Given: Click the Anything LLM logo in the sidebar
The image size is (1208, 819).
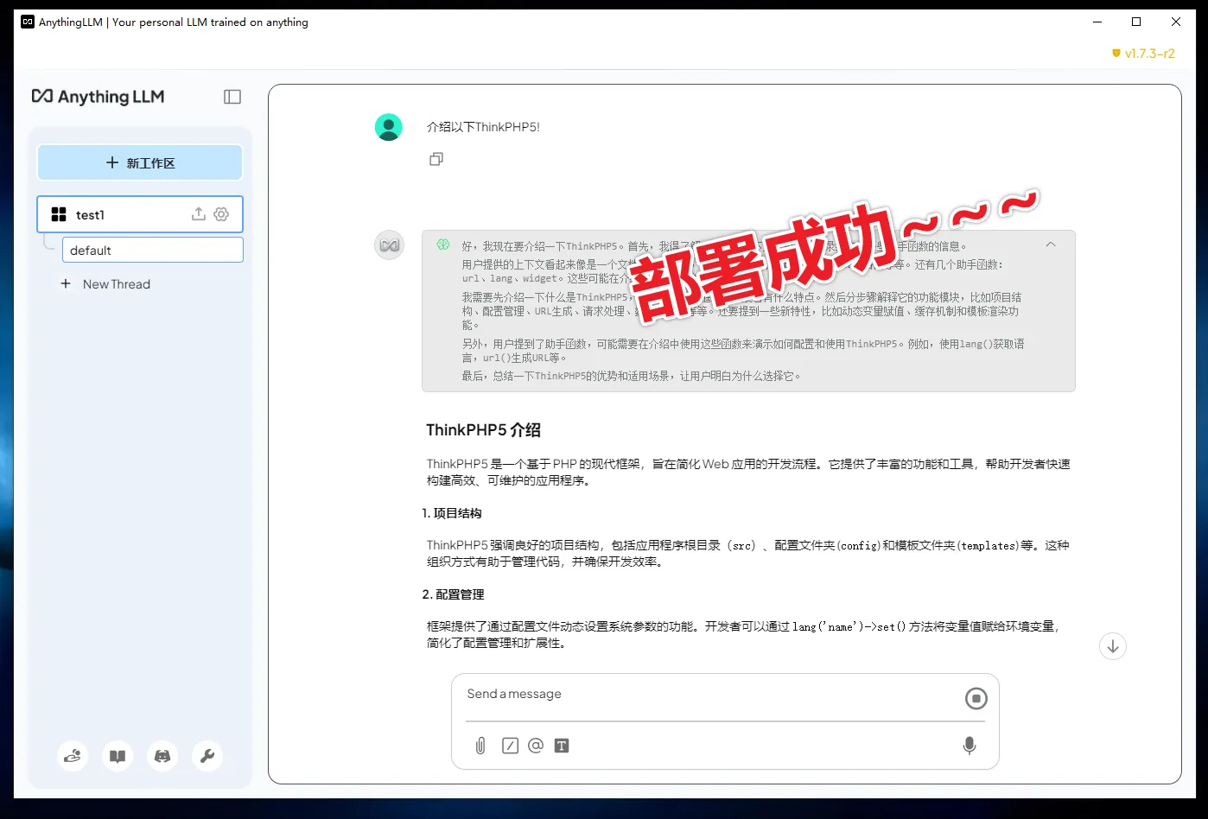Looking at the screenshot, I should [98, 97].
